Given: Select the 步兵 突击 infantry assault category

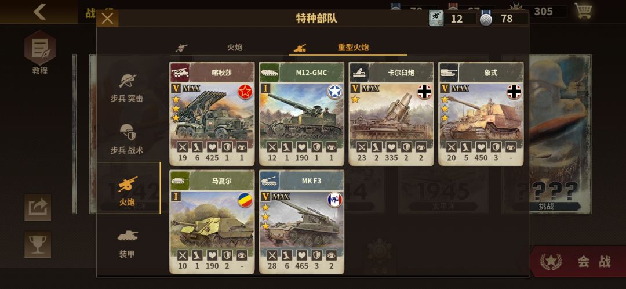Looking at the screenshot, I should (x=127, y=88).
